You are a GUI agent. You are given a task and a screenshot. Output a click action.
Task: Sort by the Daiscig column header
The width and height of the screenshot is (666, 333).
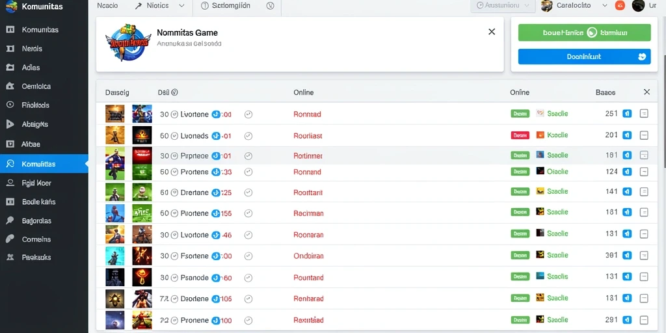pyautogui.click(x=117, y=92)
